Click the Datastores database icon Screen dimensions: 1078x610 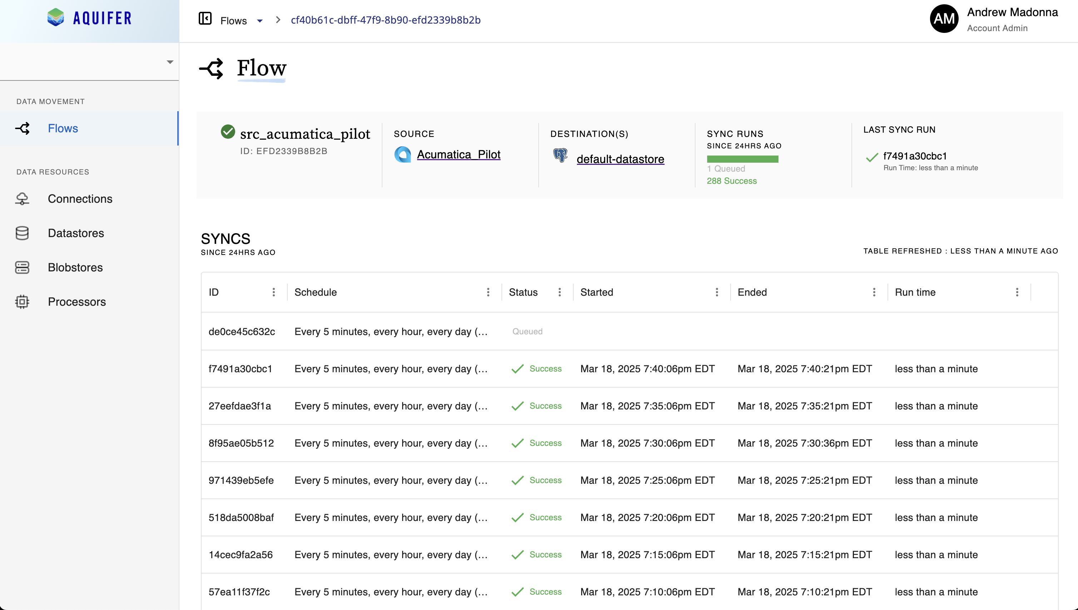(x=22, y=233)
